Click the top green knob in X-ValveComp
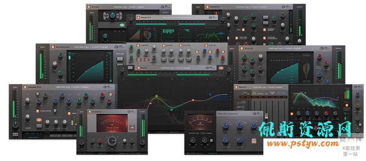 pyautogui.click(x=60, y=55)
